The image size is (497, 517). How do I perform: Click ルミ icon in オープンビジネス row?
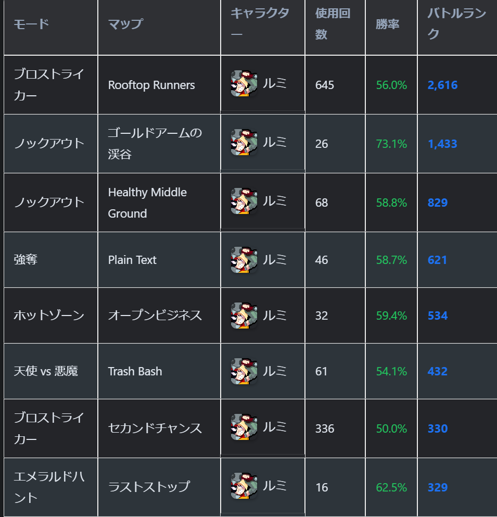pyautogui.click(x=244, y=316)
